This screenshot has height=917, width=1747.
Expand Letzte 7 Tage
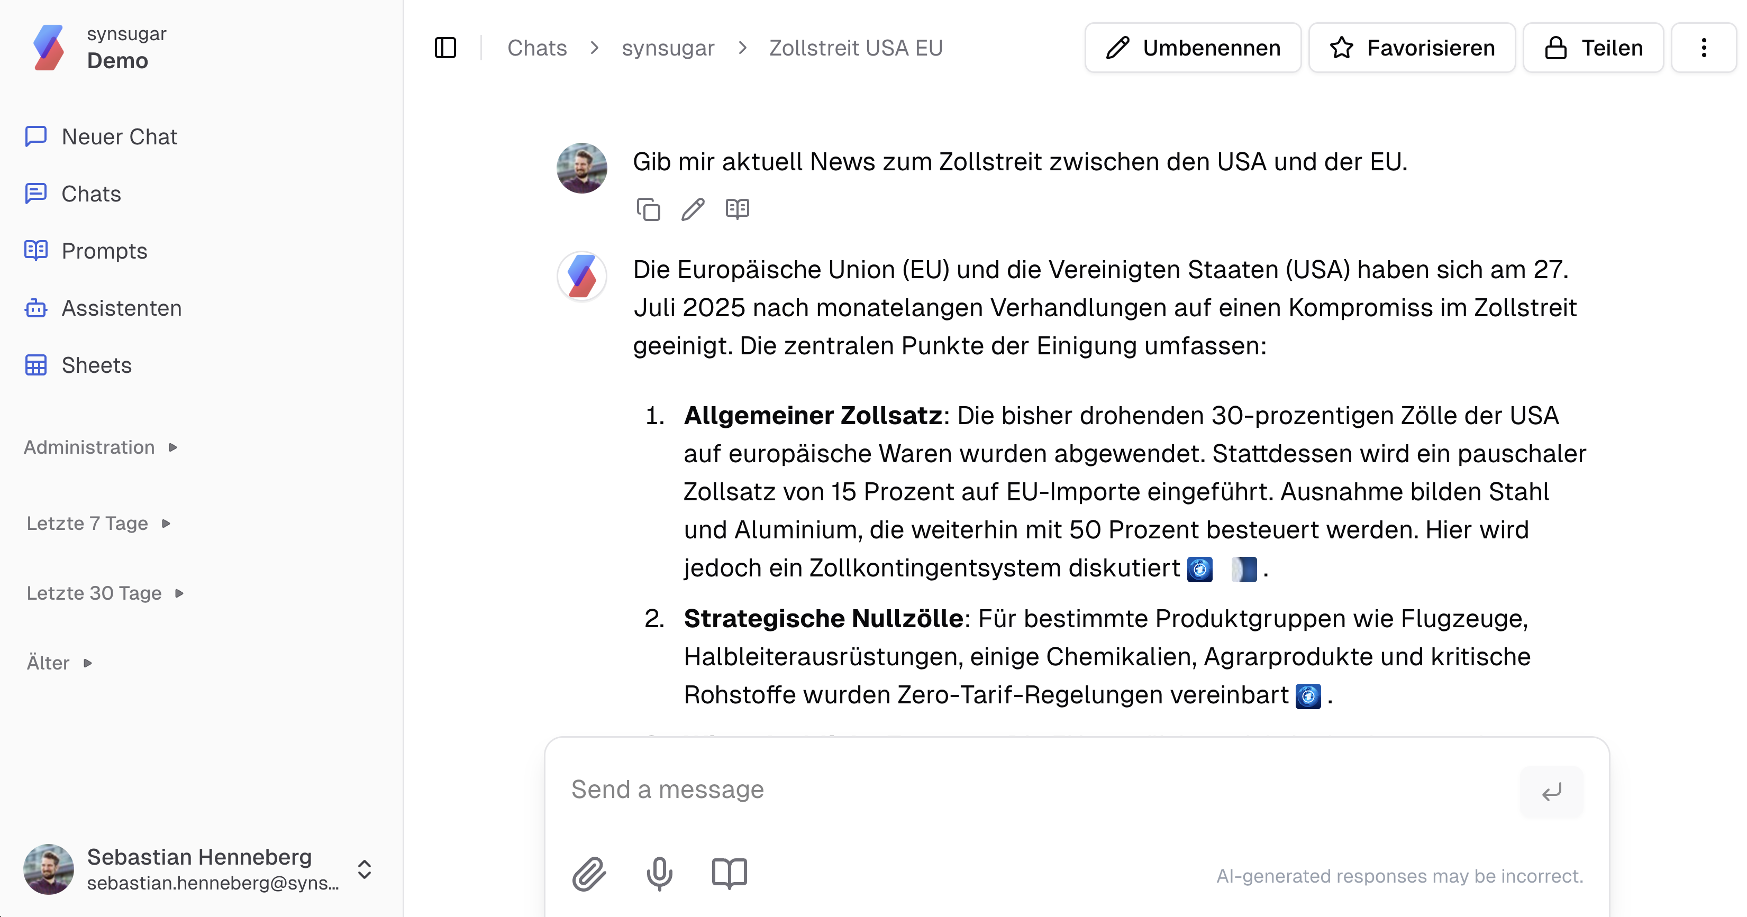click(x=98, y=523)
